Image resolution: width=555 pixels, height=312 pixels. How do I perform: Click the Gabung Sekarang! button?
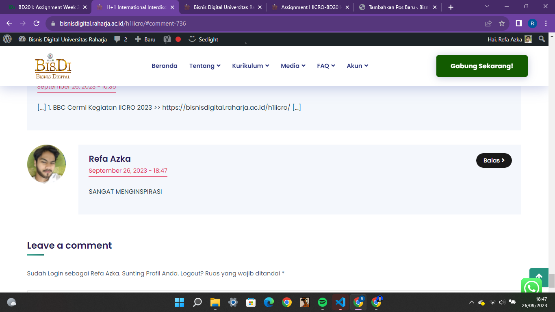(x=482, y=66)
